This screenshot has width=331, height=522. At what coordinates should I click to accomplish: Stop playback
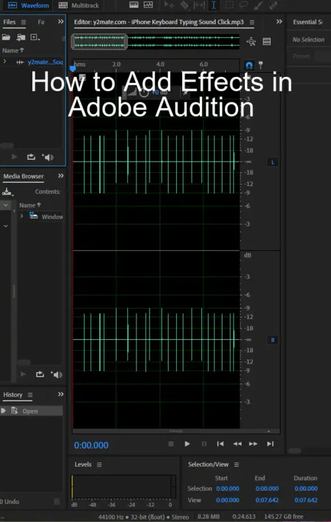(x=171, y=444)
